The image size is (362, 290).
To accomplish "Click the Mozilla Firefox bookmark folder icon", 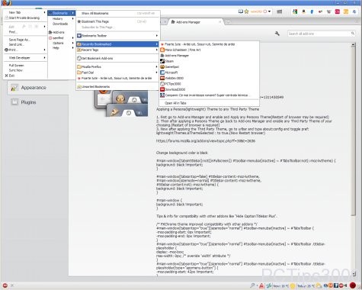I will pos(79,66).
